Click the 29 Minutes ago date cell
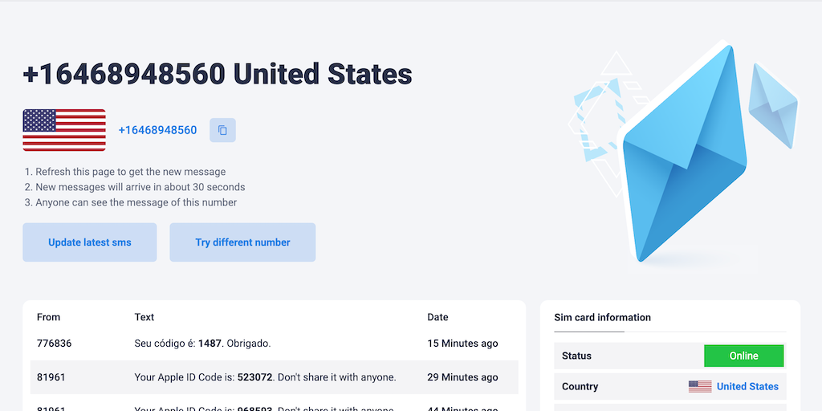This screenshot has height=411, width=822. [462, 377]
